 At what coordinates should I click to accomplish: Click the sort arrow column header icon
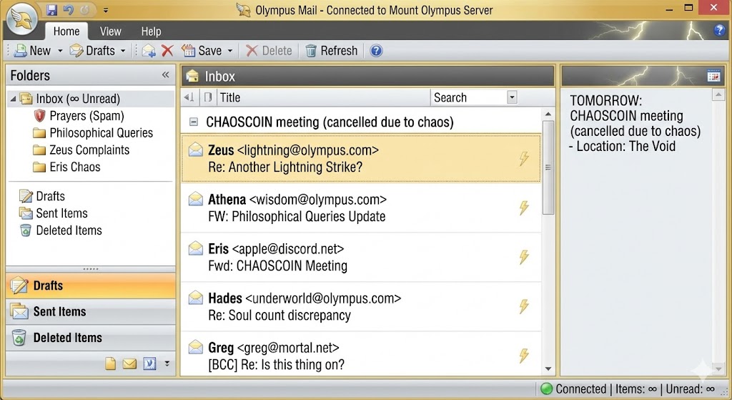(189, 97)
